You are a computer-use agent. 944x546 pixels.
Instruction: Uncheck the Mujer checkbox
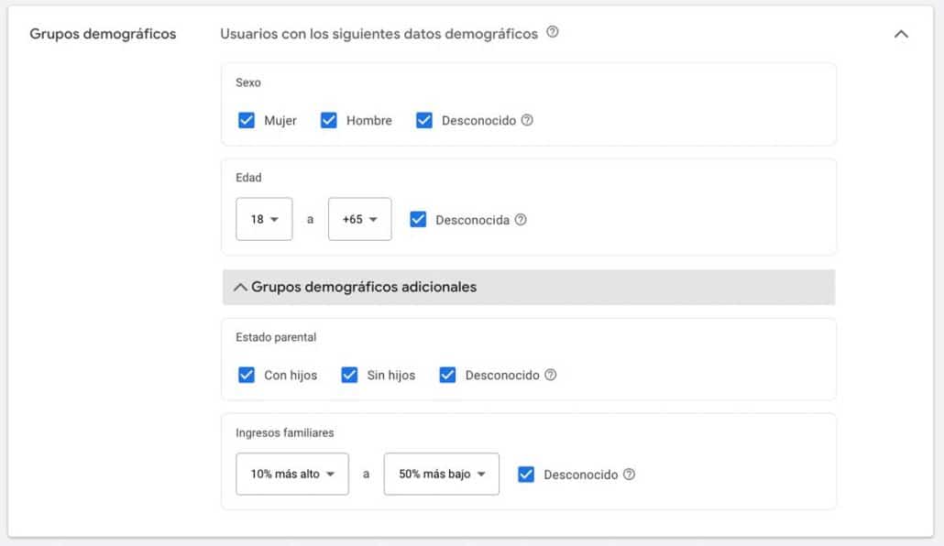247,120
